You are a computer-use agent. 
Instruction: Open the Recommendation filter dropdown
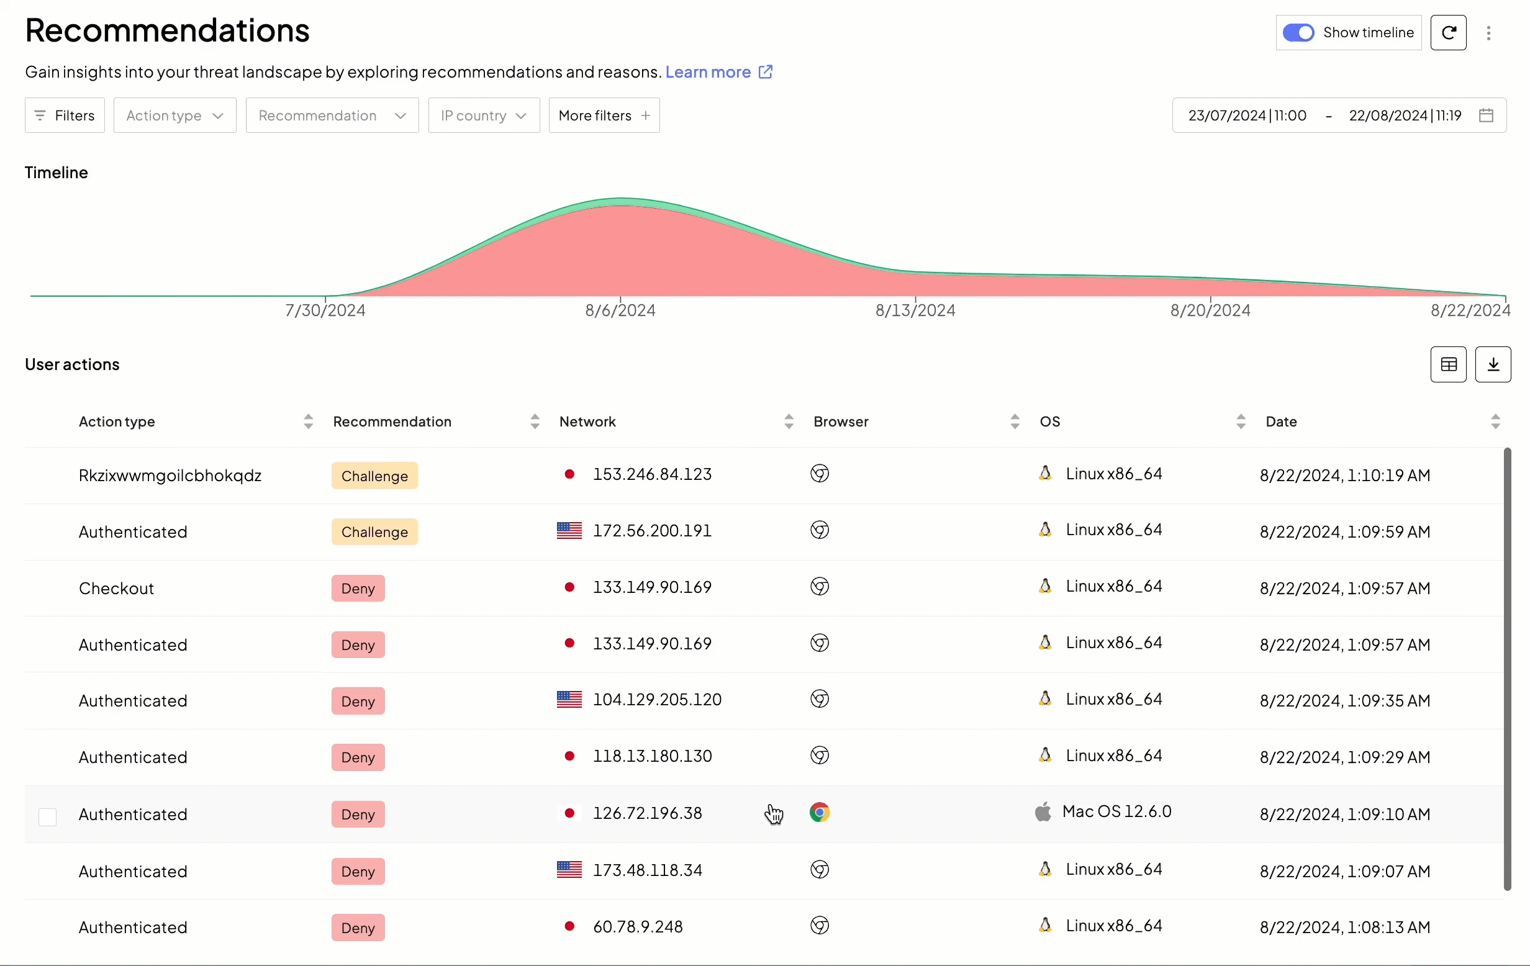click(x=332, y=115)
